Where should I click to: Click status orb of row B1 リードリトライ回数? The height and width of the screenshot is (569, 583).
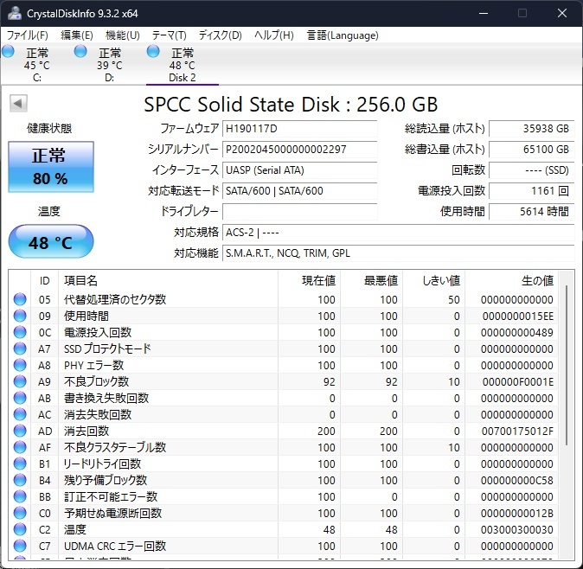20,464
